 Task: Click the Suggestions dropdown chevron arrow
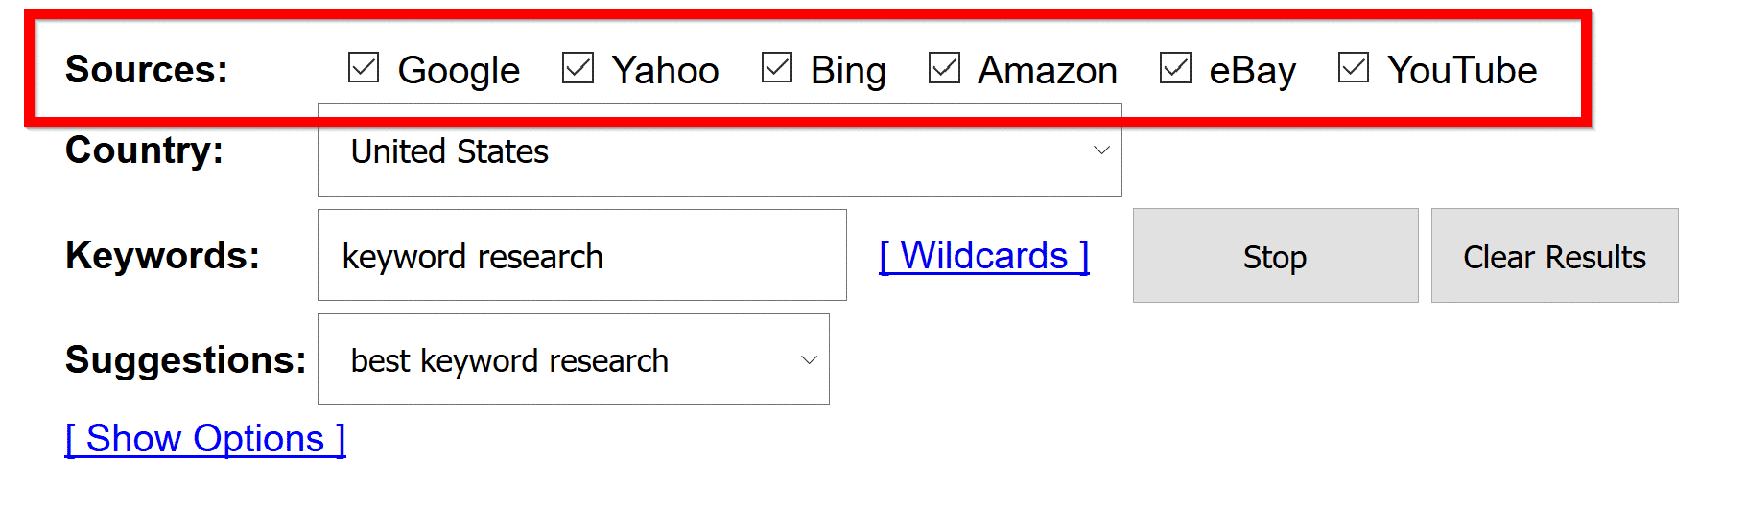point(809,360)
